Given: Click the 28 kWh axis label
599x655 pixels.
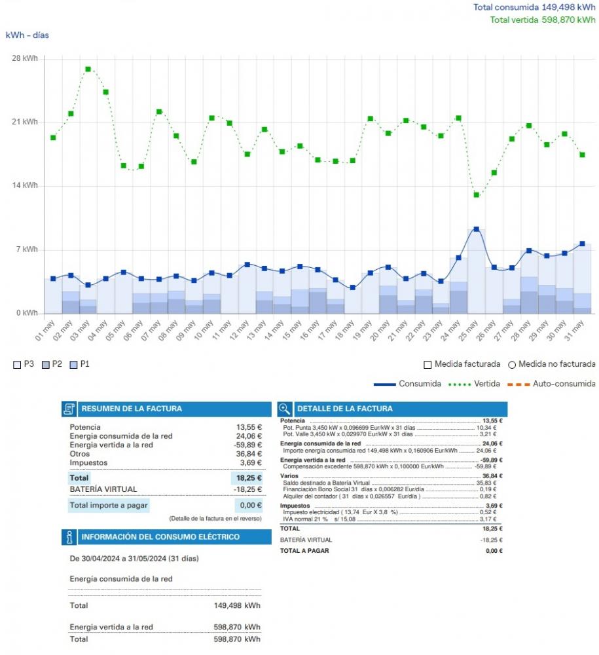Looking at the screenshot, I should point(25,58).
